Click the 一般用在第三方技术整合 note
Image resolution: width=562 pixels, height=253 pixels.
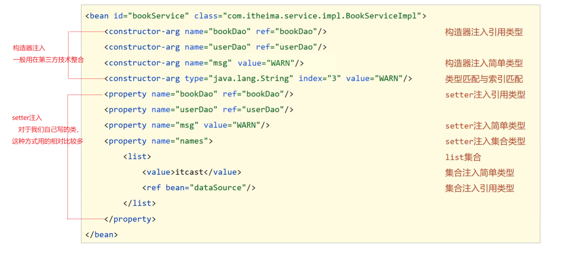pos(48,60)
